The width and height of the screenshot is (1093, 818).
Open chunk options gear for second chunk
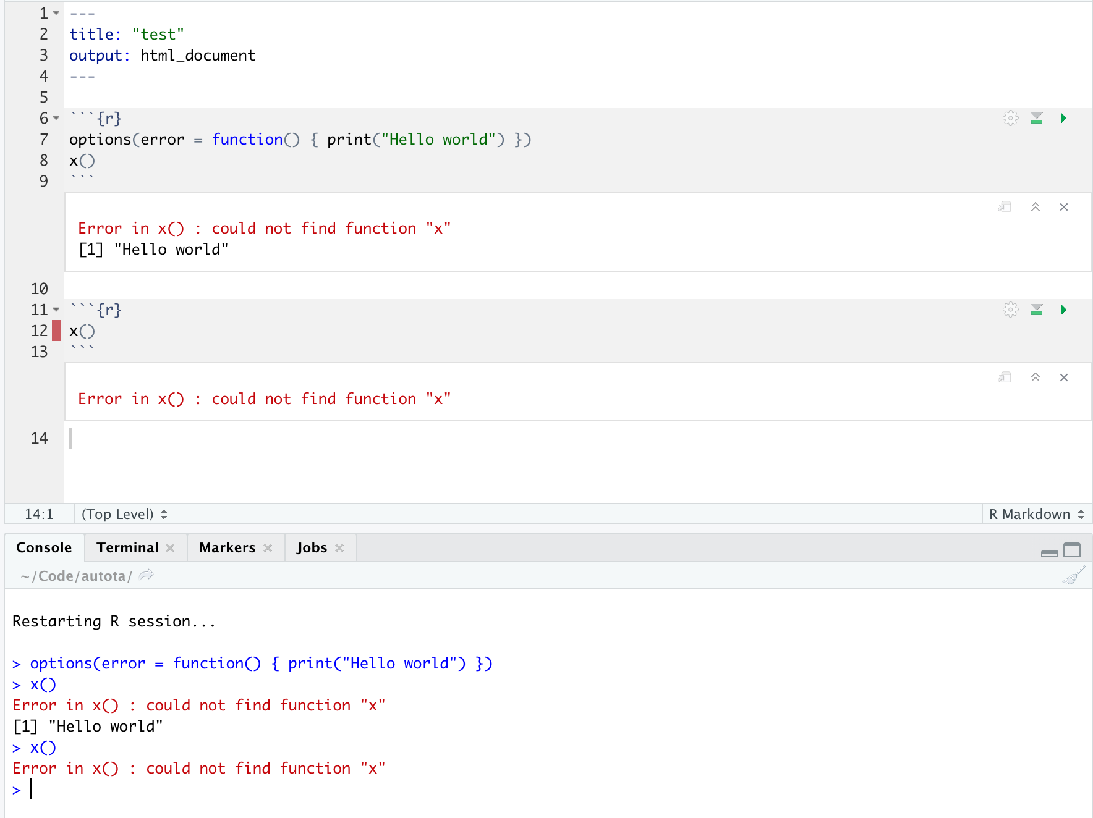(1010, 310)
